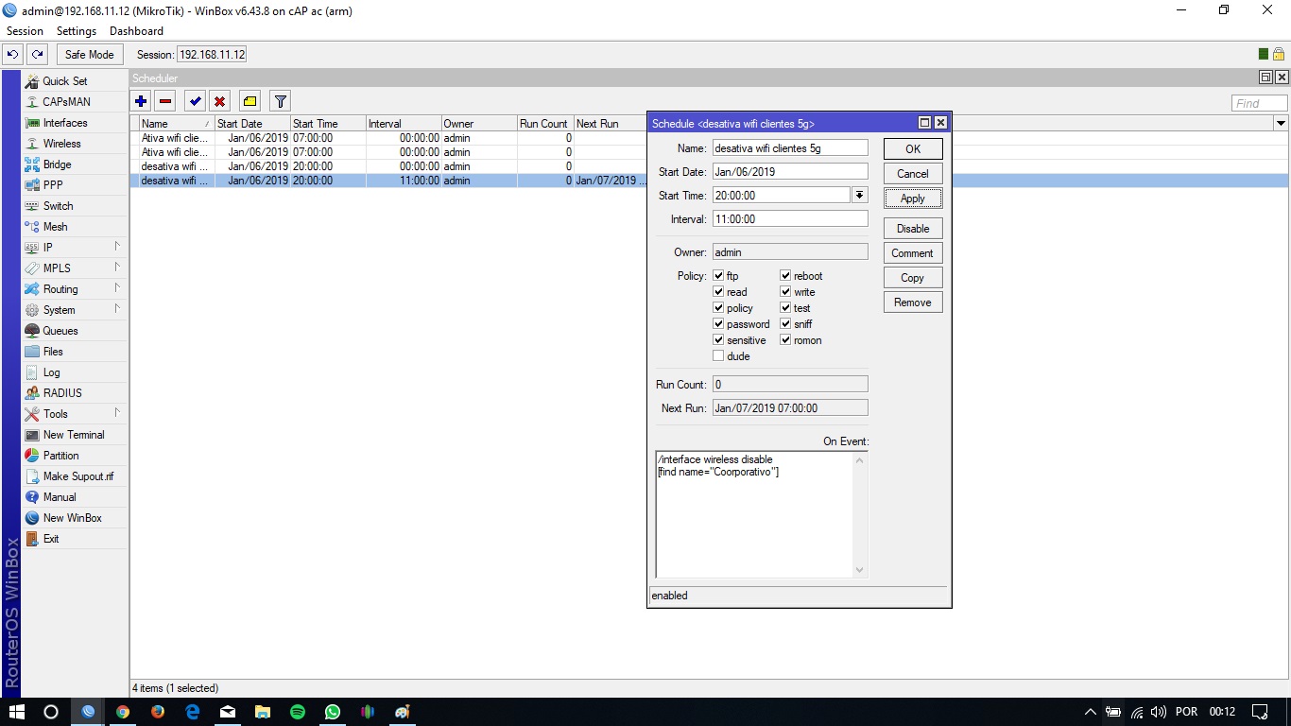The width and height of the screenshot is (1291, 726).
Task: Remove selected entry with minus icon
Action: point(165,101)
